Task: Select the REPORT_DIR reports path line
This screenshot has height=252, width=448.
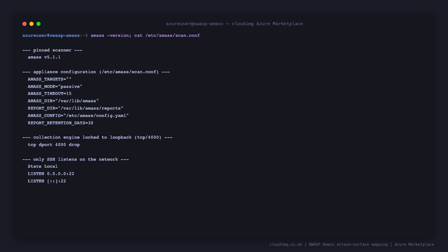Action: 76,108
